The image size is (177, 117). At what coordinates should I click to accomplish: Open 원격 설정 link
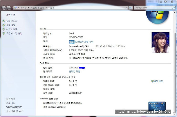11,25
